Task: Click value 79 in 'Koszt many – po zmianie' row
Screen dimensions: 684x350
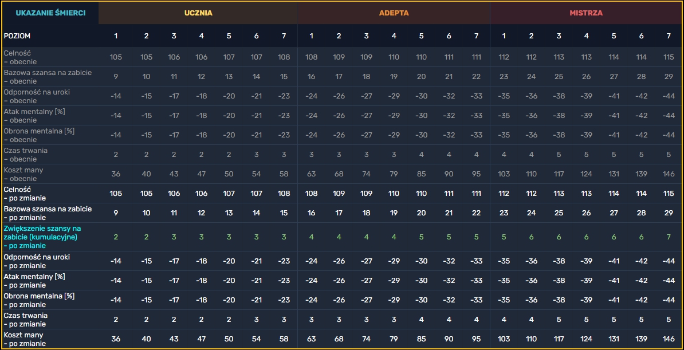Action: coord(394,339)
